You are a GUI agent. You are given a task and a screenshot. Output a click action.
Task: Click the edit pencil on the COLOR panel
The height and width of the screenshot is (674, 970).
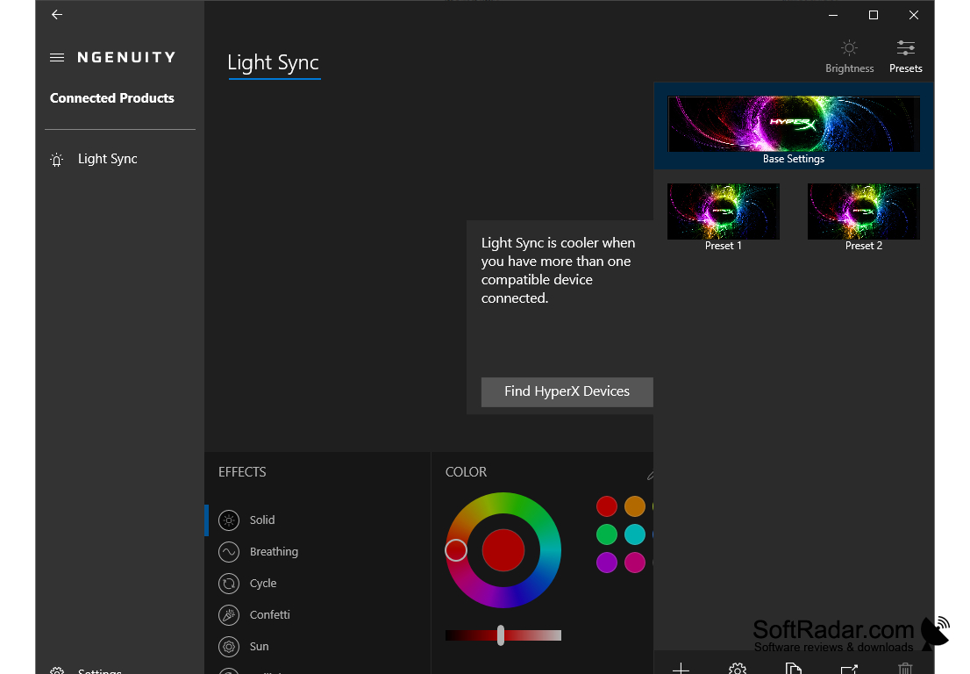tap(649, 474)
